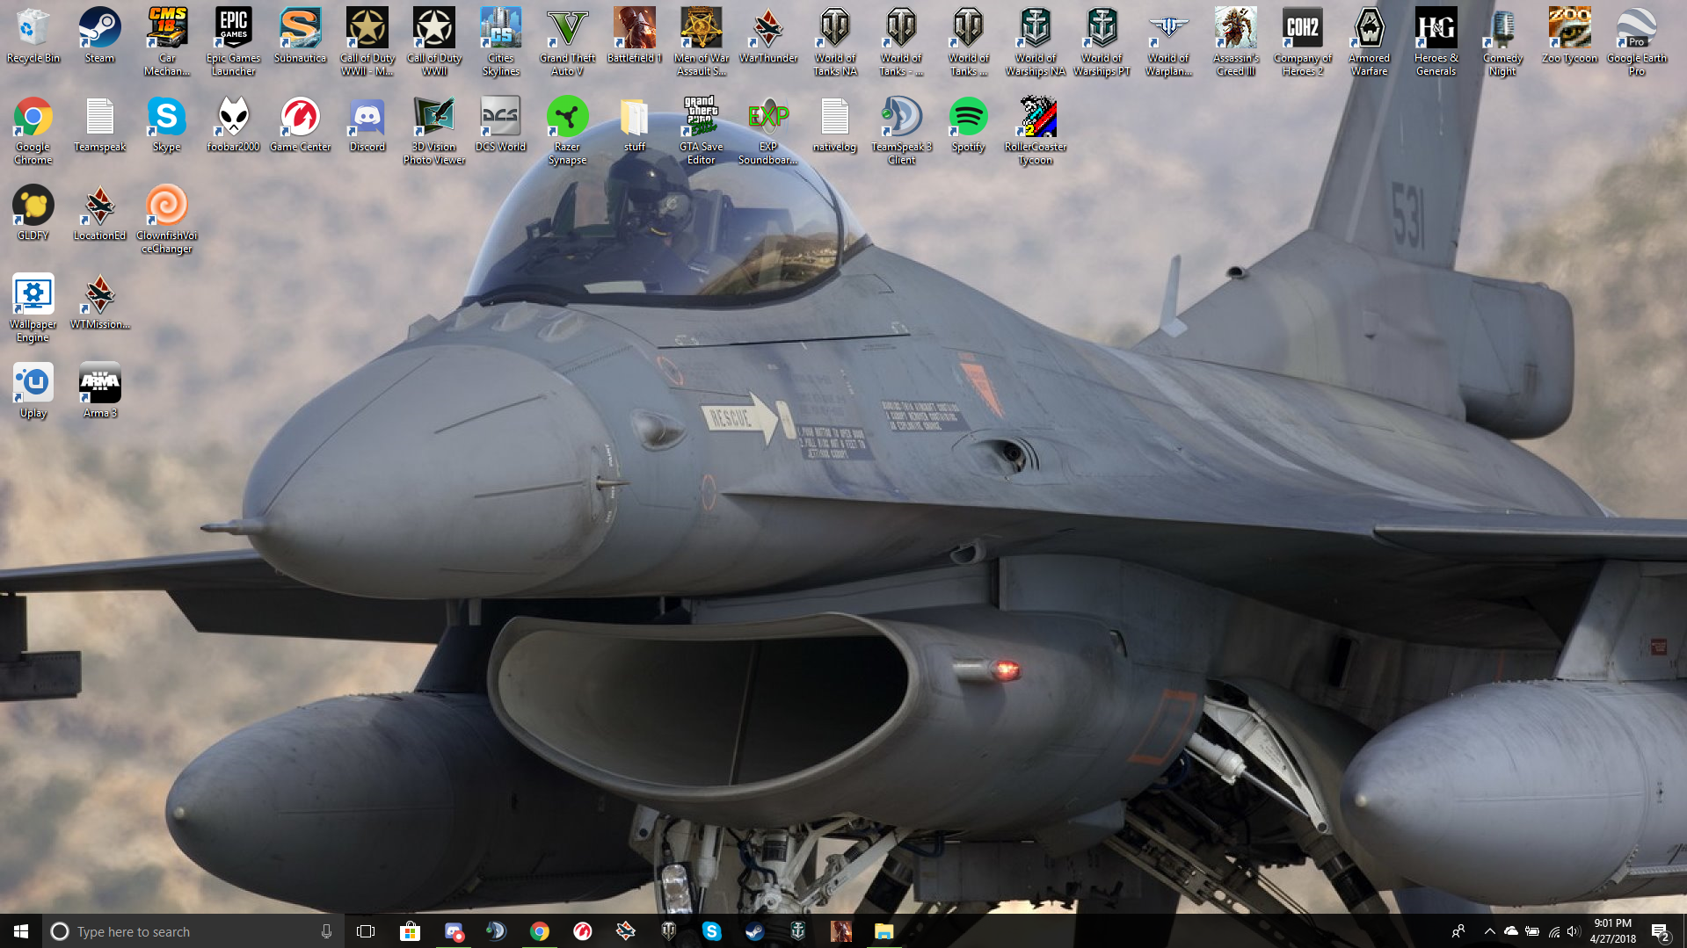Image resolution: width=1687 pixels, height=948 pixels.
Task: Open Task View from the taskbar
Action: pyautogui.click(x=366, y=931)
